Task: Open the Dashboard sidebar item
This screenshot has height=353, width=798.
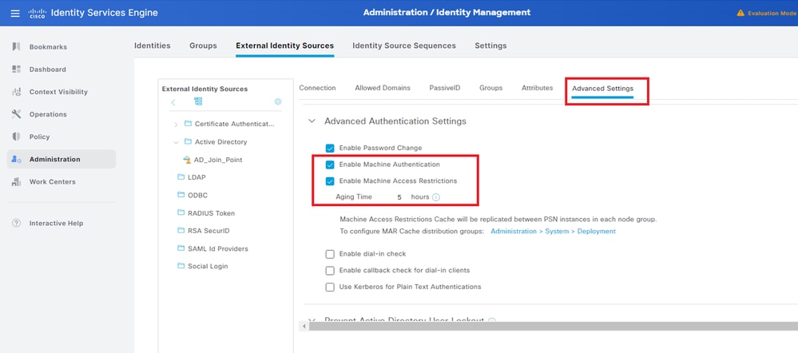Action: click(x=47, y=69)
